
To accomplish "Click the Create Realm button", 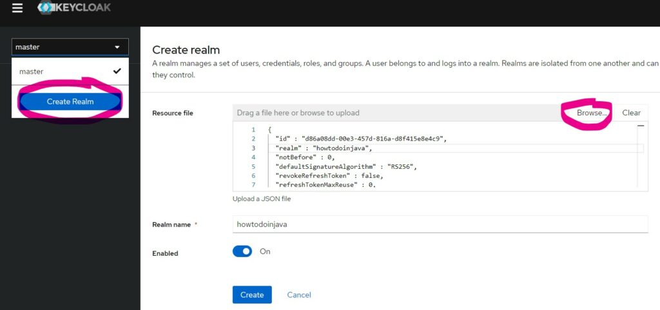I will 70,101.
